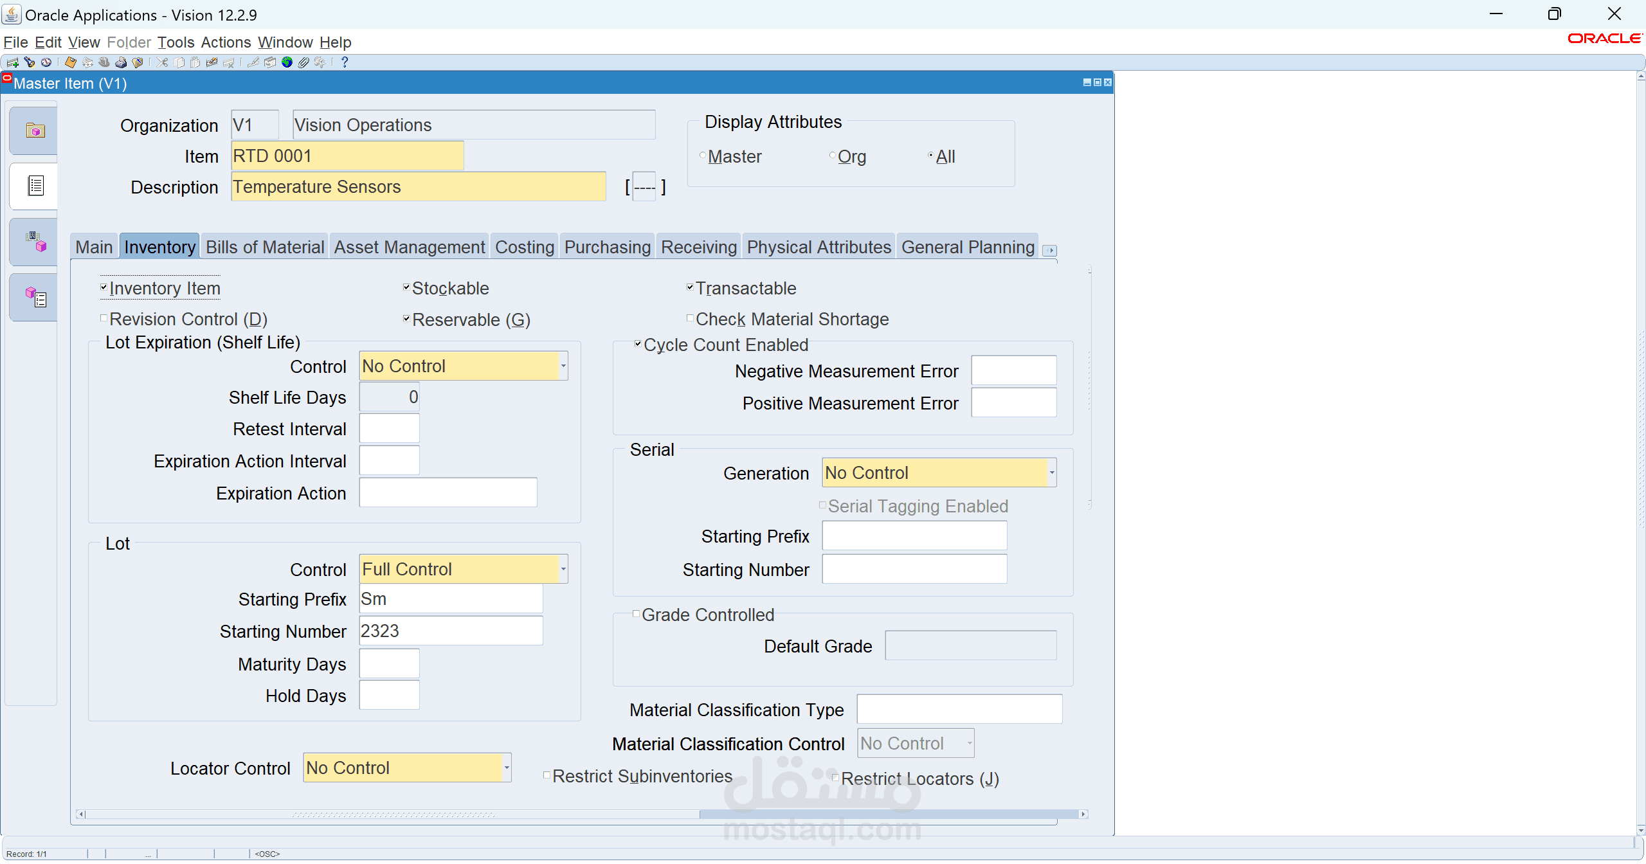This screenshot has width=1646, height=864.
Task: Click the Print icon in toolbar
Action: (x=121, y=62)
